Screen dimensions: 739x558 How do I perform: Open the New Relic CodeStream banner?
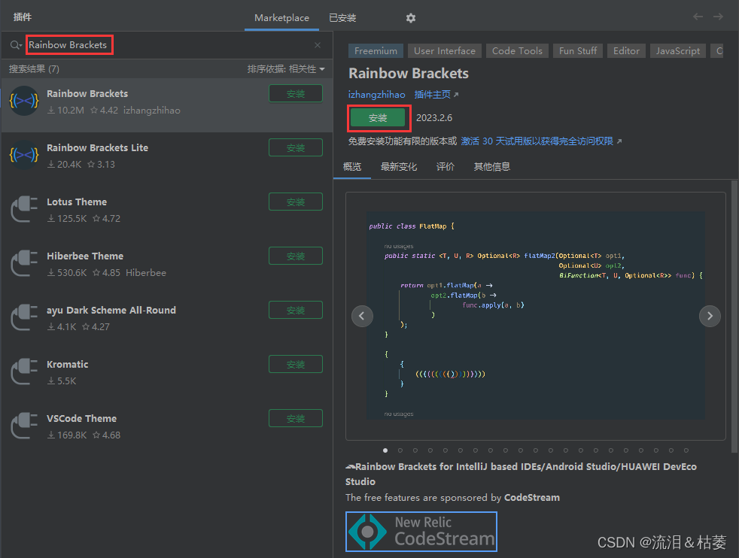[421, 532]
